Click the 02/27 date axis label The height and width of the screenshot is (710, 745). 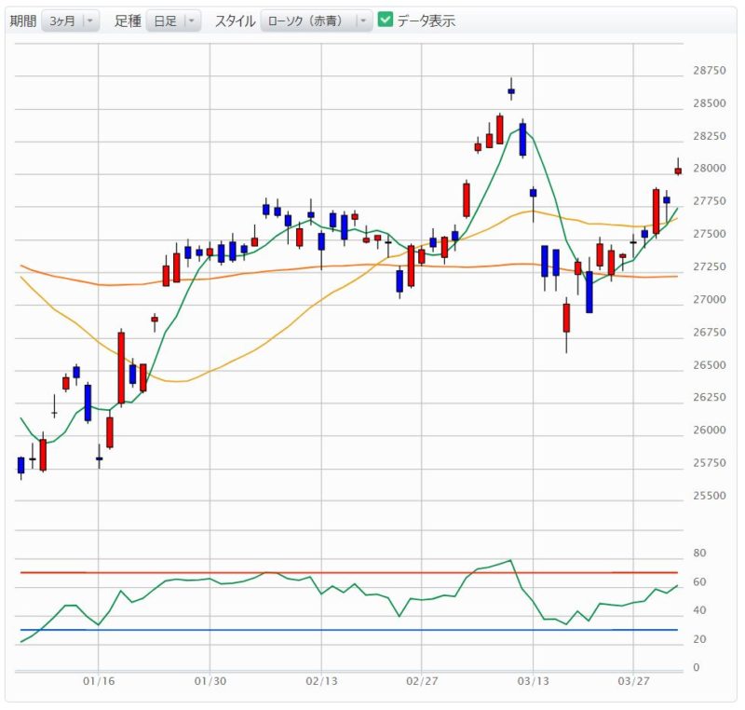(422, 681)
